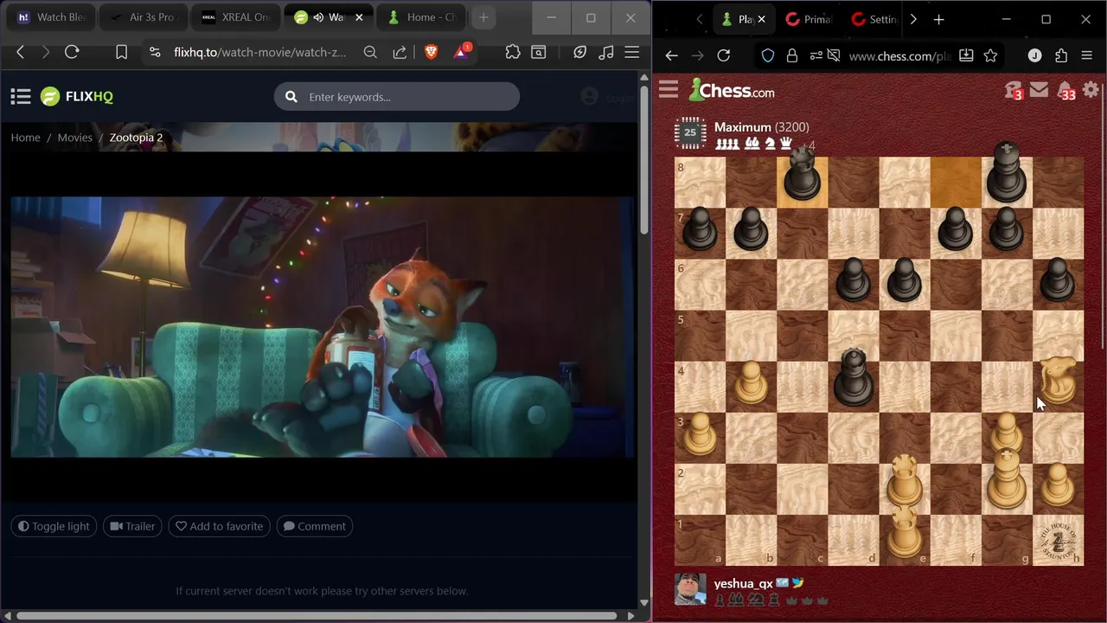Image resolution: width=1107 pixels, height=623 pixels.
Task: Click the yeshua_qx username
Action: [x=744, y=583]
